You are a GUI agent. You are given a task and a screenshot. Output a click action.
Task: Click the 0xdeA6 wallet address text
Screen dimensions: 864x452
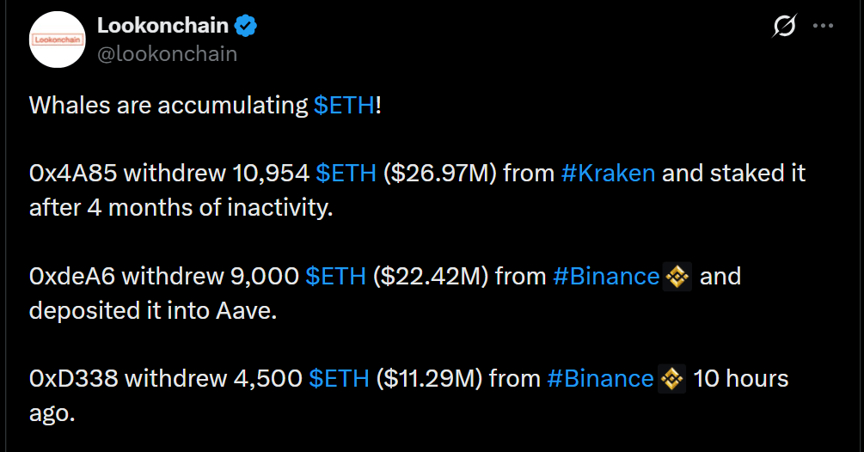(72, 276)
